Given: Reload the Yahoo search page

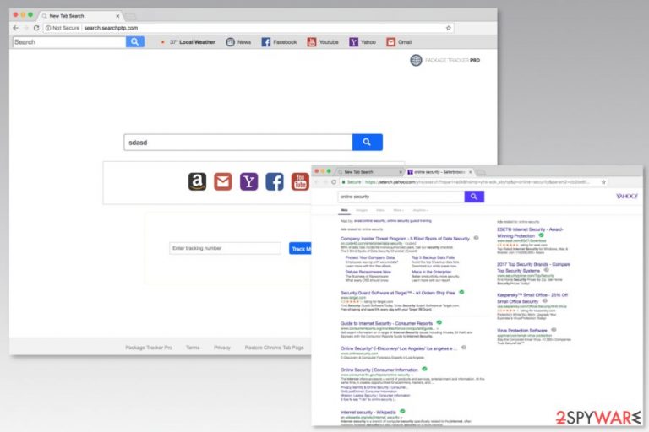Looking at the screenshot, I should click(334, 182).
